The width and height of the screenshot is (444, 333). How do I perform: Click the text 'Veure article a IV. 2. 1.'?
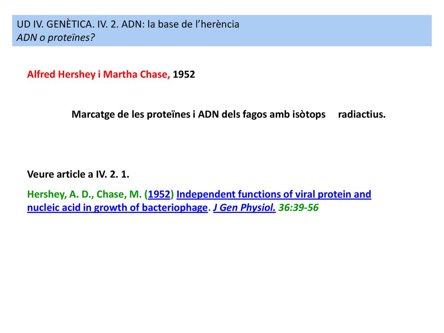tap(78, 174)
